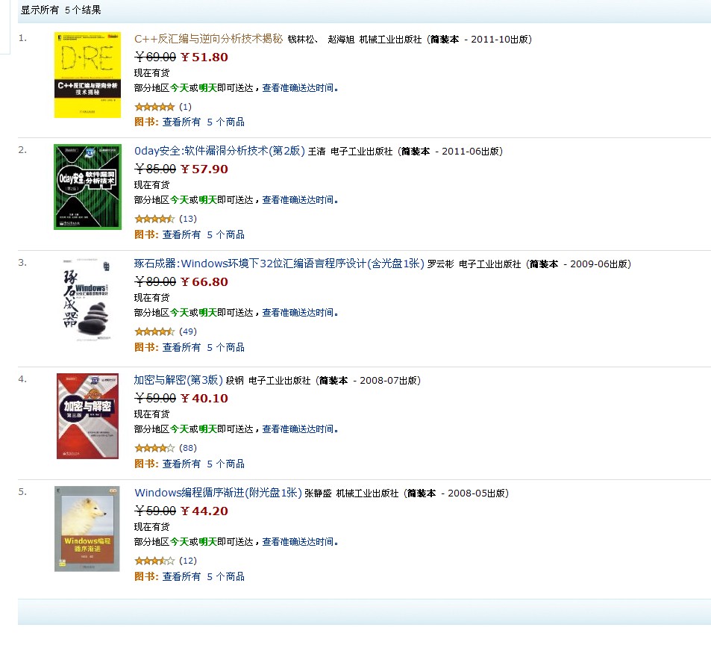Open the (13) reviews count link
This screenshot has height=651, width=711.
click(x=188, y=219)
